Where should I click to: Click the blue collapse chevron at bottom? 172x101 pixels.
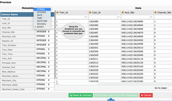(111, 100)
